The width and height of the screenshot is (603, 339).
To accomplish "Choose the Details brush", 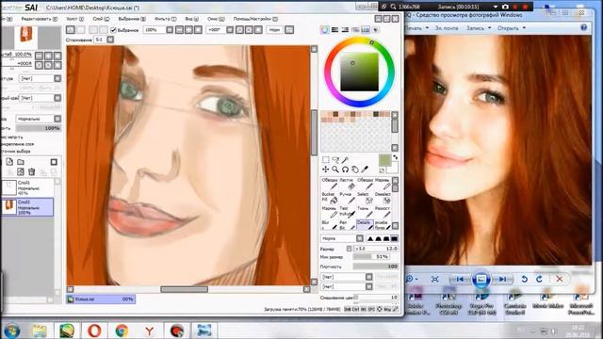I will [x=365, y=225].
